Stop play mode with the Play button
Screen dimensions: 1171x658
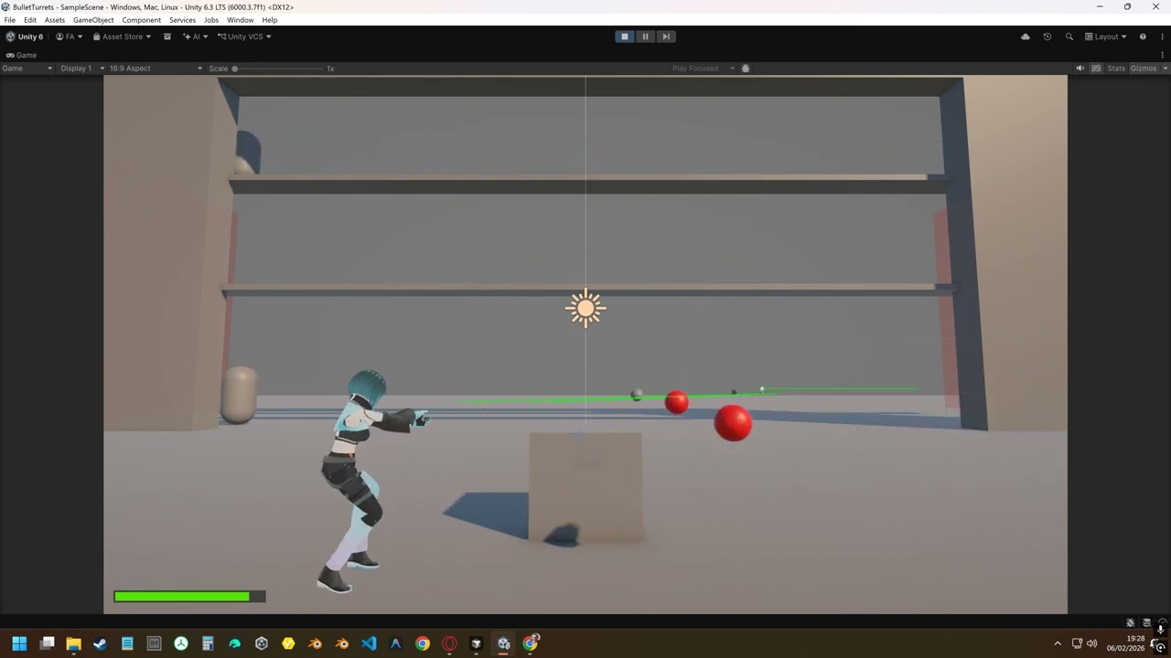pyautogui.click(x=625, y=37)
